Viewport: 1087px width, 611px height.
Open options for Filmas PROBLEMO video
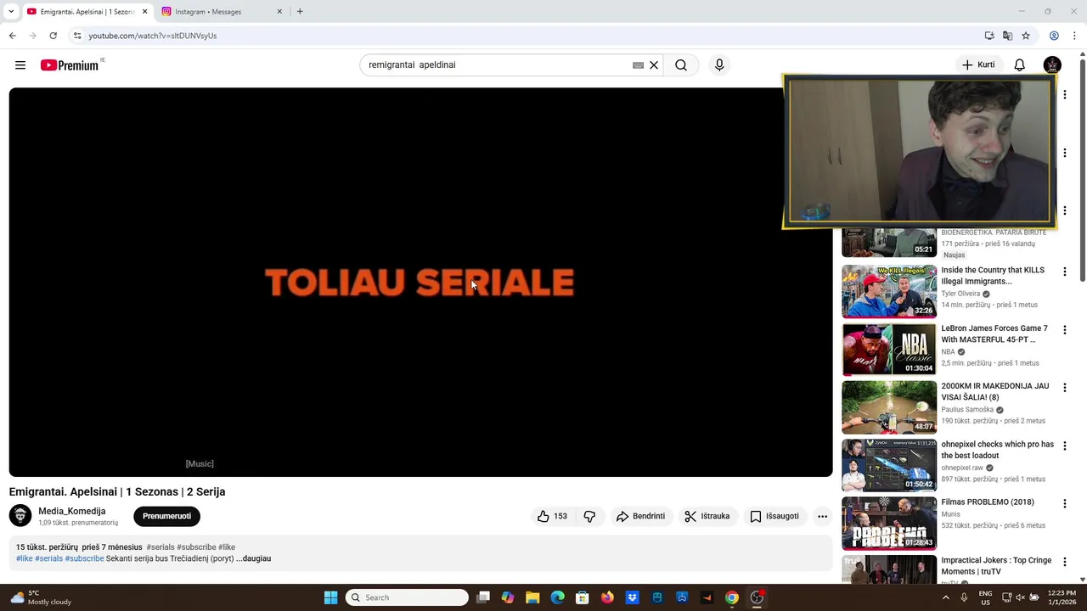point(1064,503)
